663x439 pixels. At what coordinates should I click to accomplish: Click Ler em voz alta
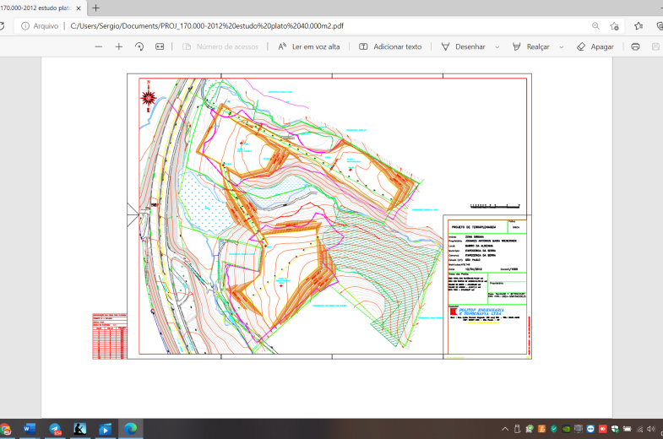point(308,46)
